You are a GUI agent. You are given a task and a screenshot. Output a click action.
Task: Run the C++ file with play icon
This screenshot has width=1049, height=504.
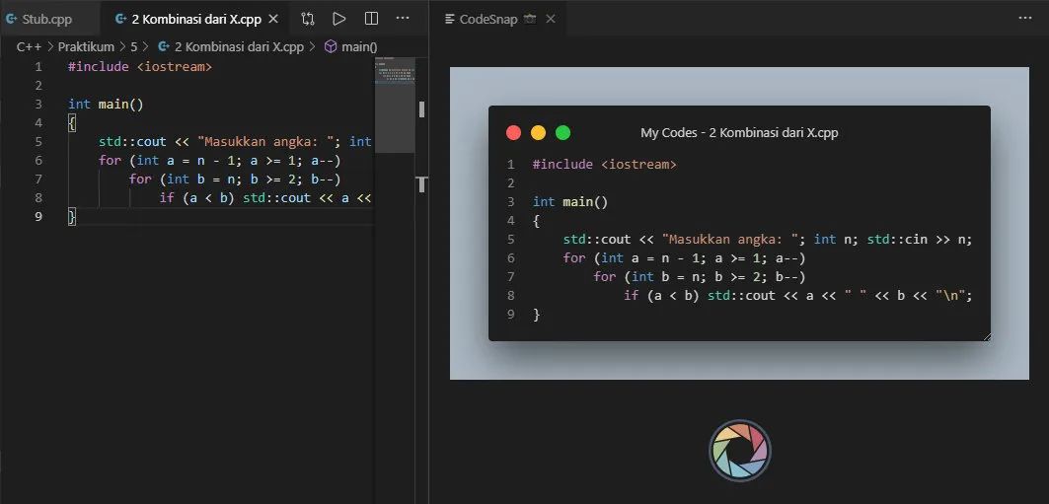339,19
